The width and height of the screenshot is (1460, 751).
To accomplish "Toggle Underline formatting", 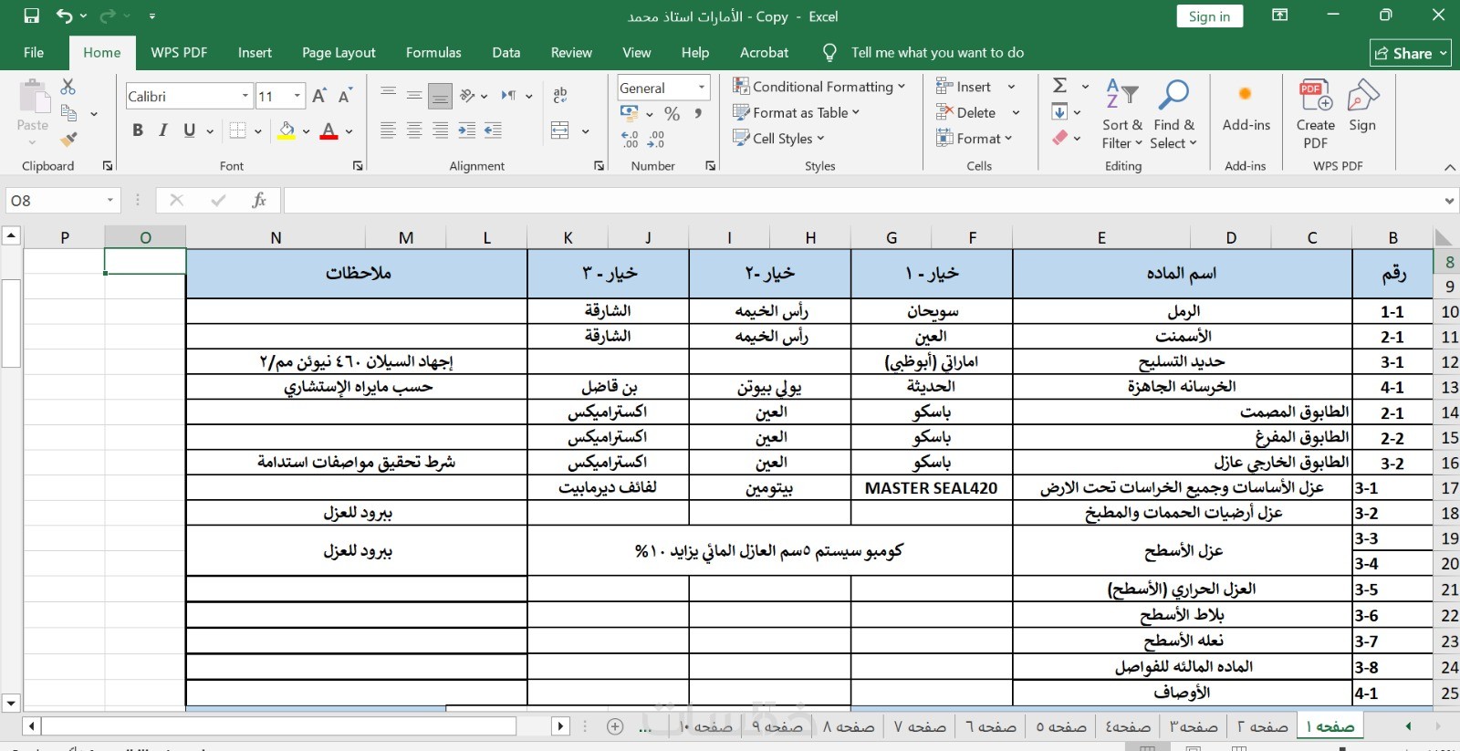I will [190, 130].
